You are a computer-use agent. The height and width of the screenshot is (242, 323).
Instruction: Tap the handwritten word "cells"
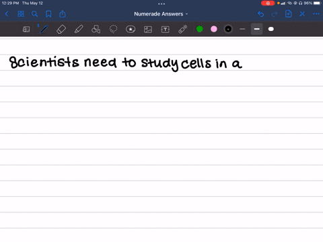pyautogui.click(x=196, y=63)
